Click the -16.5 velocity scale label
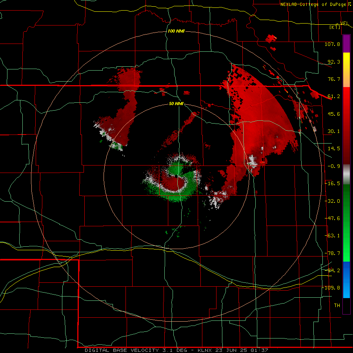The width and height of the screenshot is (353, 353). (333, 184)
